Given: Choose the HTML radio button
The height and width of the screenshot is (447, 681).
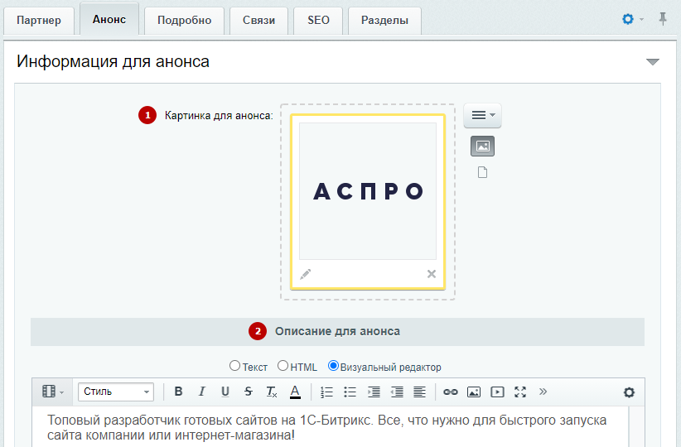Looking at the screenshot, I should pos(283,366).
